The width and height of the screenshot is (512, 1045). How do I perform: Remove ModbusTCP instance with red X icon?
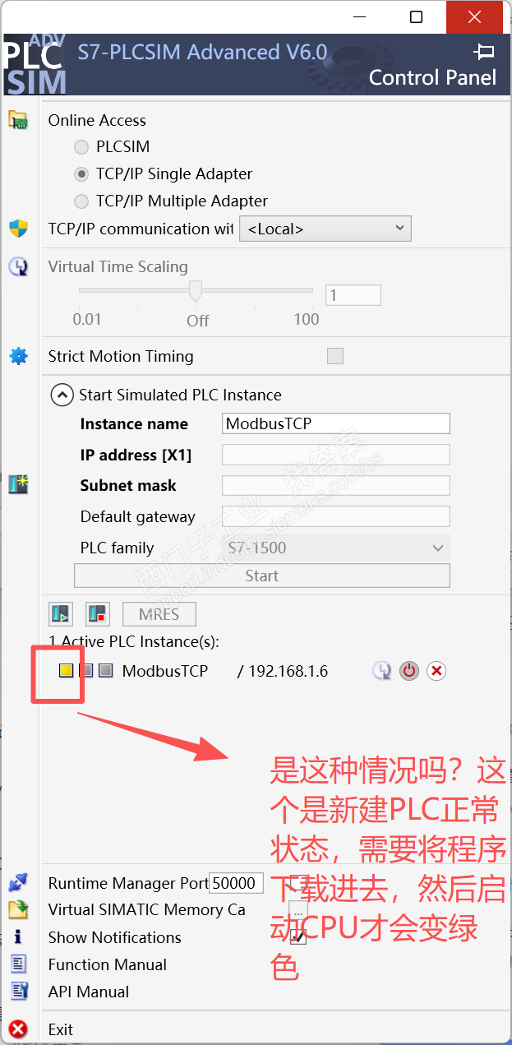pos(436,671)
